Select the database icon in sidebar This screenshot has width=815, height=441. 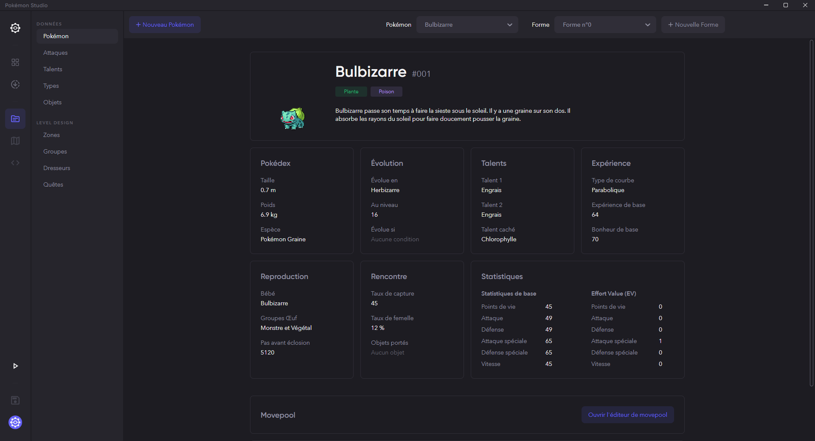click(x=15, y=119)
